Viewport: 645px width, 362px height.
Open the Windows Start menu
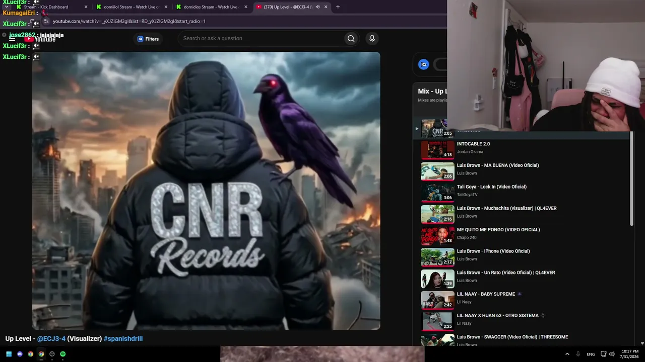9,354
